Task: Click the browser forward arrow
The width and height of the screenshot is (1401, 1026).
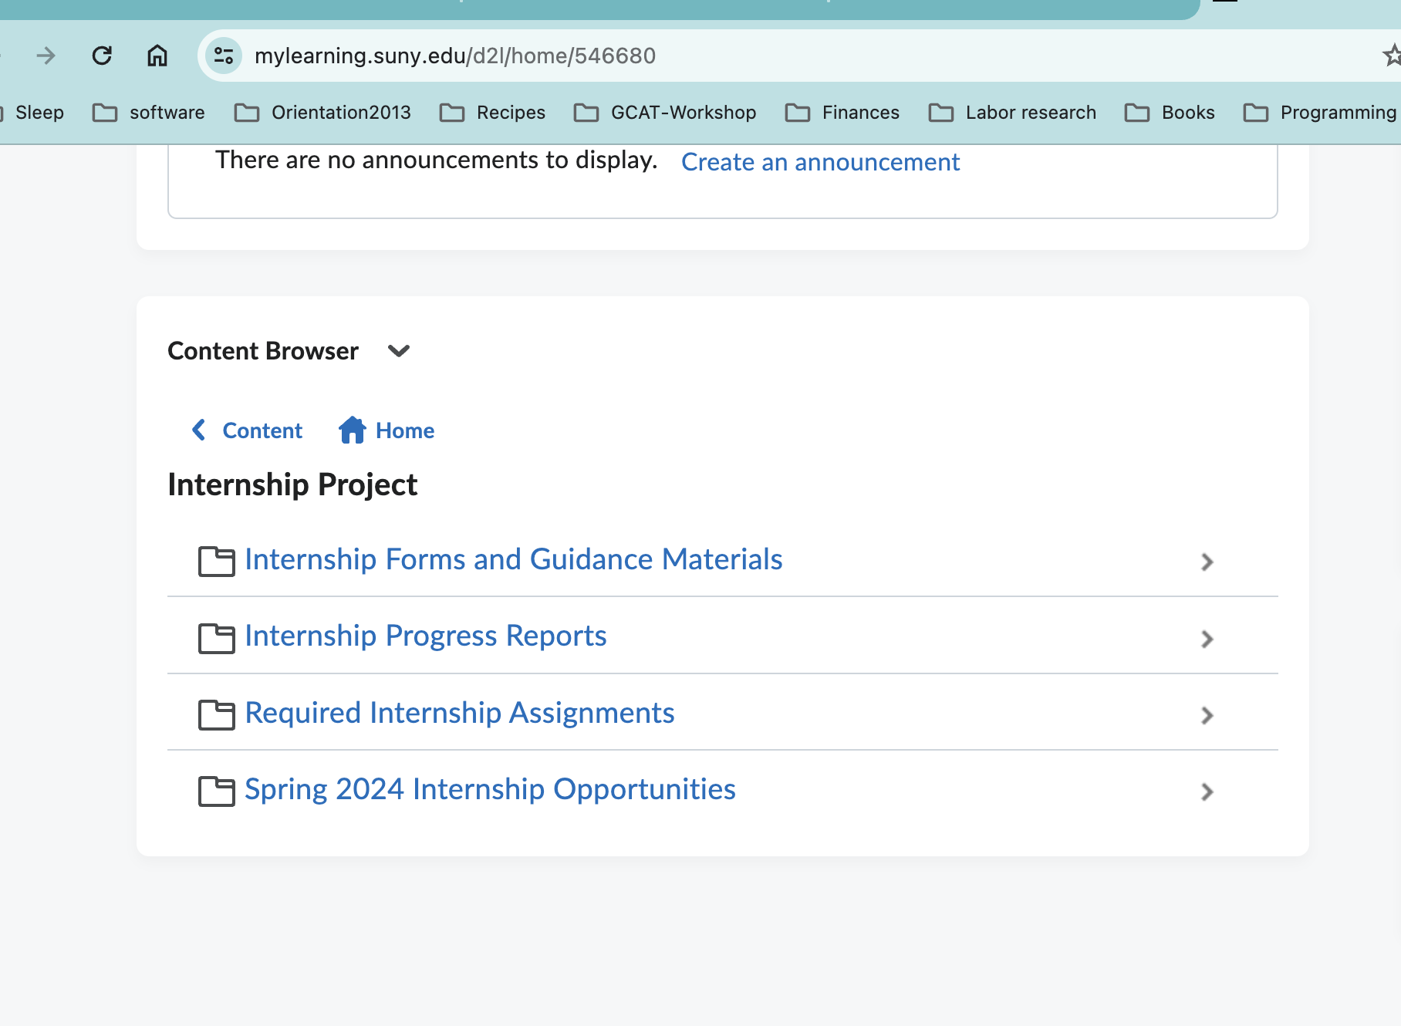Action: click(46, 56)
